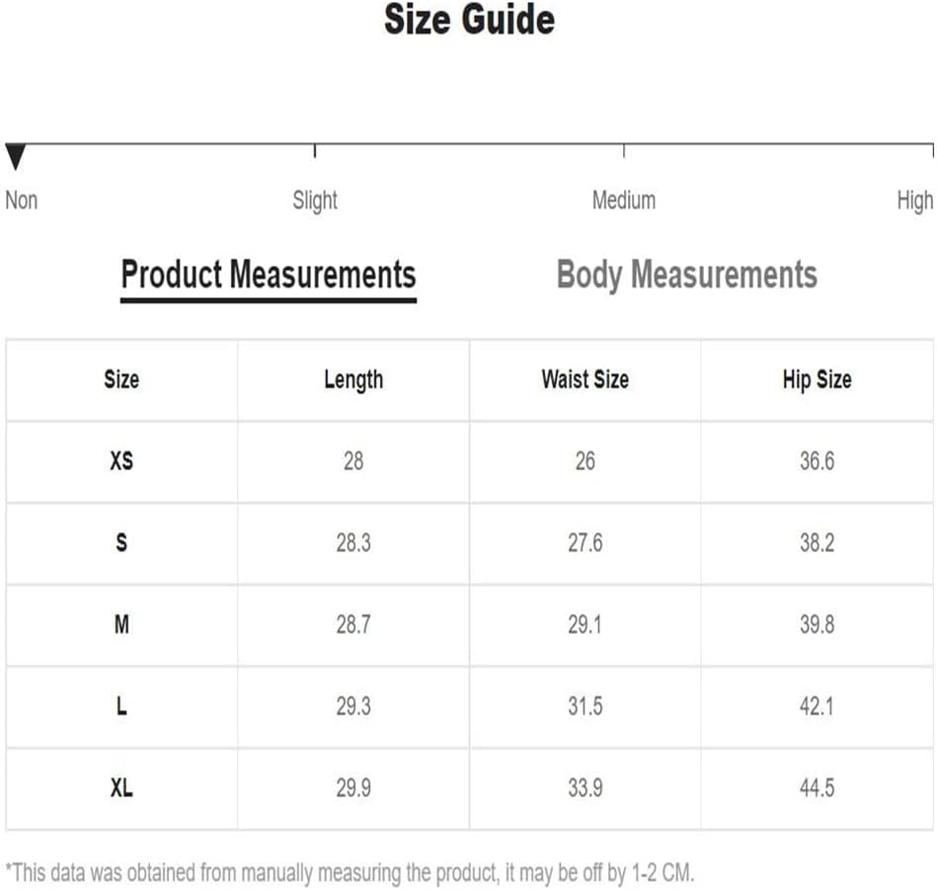Screen dimensions: 937x890
Task: Click the XL size row label
Action: pos(121,788)
